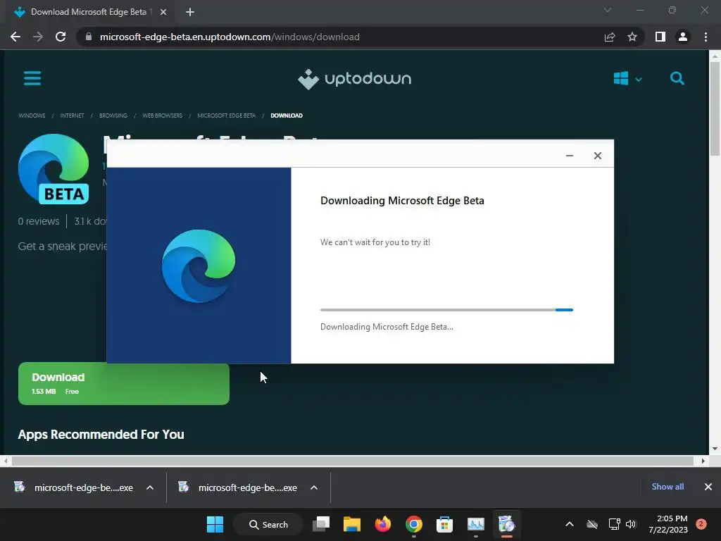Reload the current page
721x541 pixels.
click(x=61, y=37)
